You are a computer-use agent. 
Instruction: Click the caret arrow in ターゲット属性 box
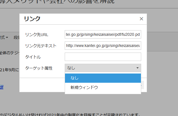point(137,68)
